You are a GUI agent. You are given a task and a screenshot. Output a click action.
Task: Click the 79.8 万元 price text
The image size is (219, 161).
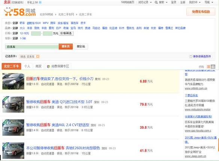click(146, 104)
